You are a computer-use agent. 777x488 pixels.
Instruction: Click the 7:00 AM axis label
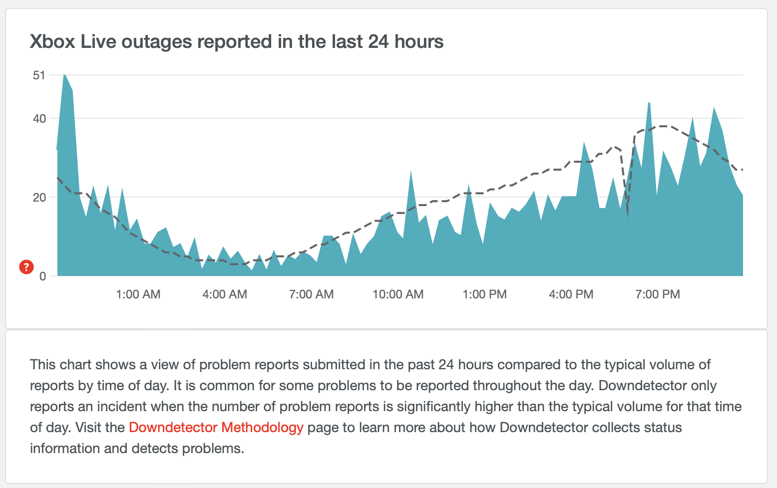(311, 294)
